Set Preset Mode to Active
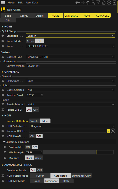The height and width of the screenshot is (189, 118). click(30, 41)
